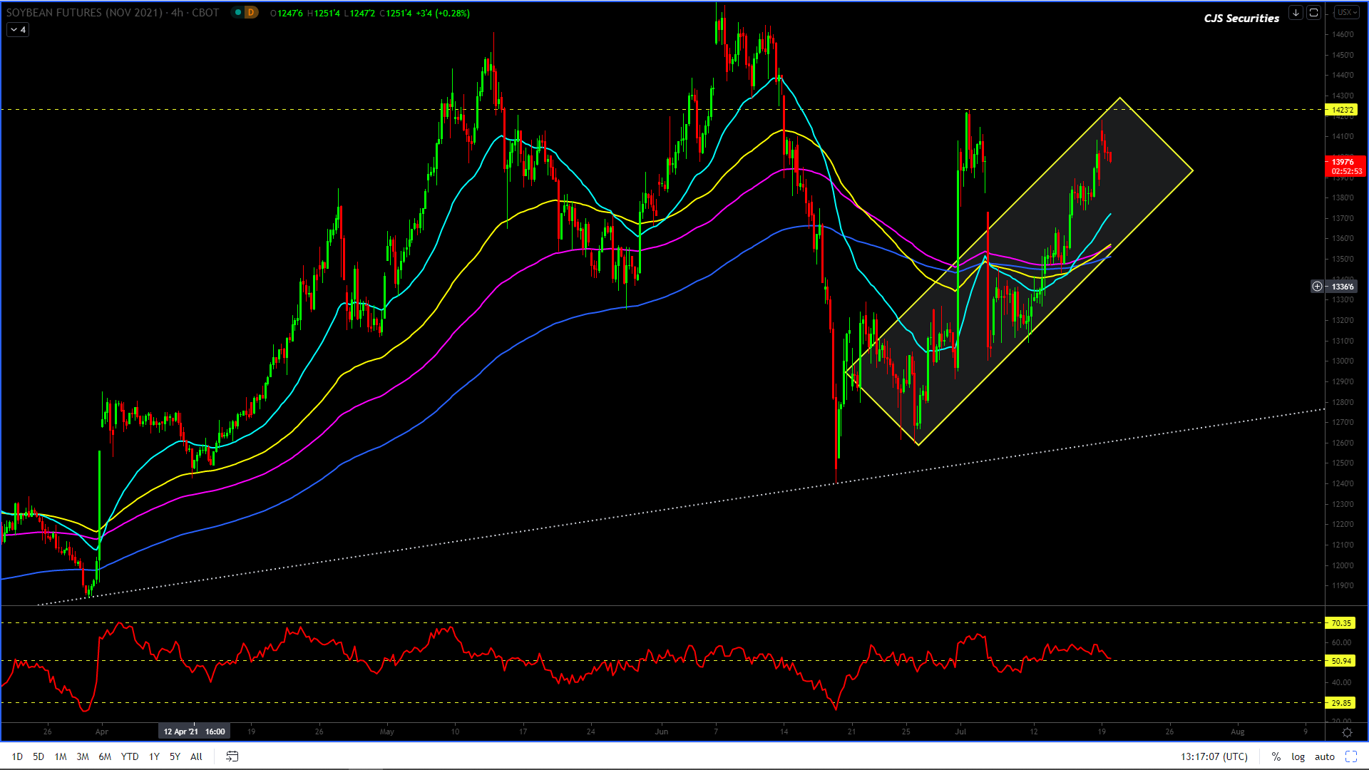
Task: Select the YTD date range
Action: click(x=130, y=756)
